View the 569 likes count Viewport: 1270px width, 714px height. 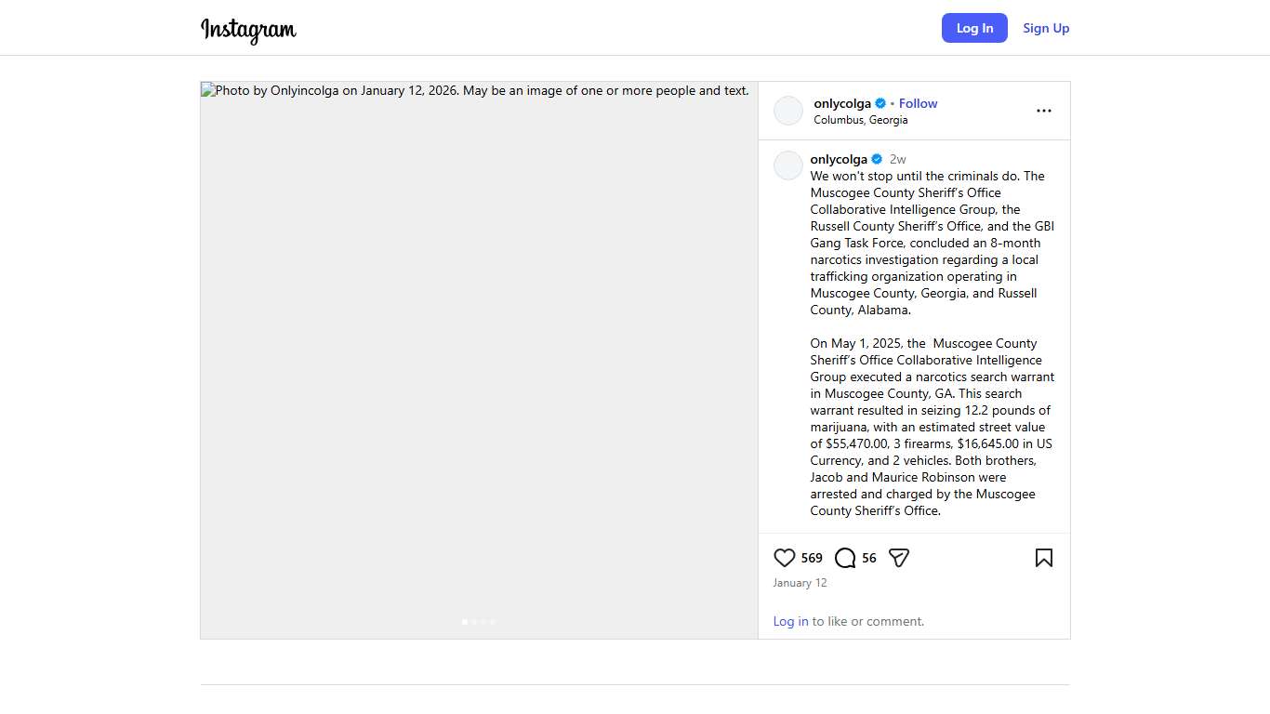pos(812,558)
